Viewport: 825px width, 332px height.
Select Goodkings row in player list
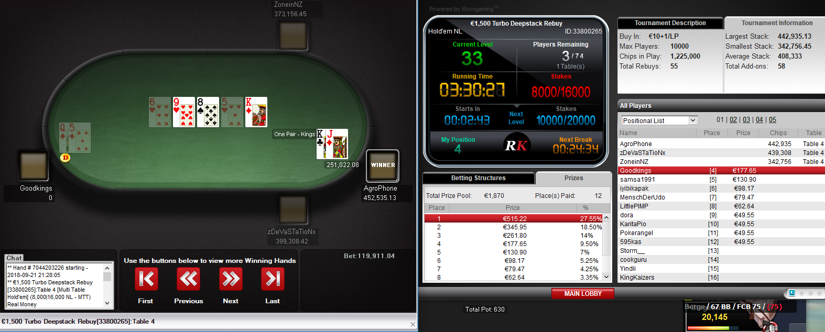pyautogui.click(x=721, y=171)
